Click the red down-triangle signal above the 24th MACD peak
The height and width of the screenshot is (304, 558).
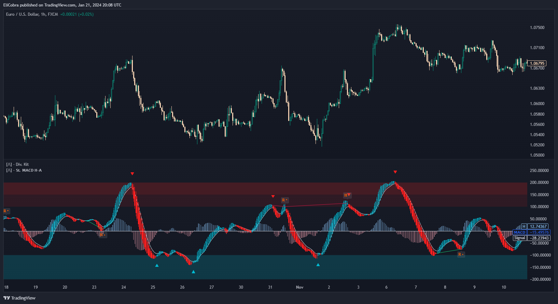click(x=132, y=174)
